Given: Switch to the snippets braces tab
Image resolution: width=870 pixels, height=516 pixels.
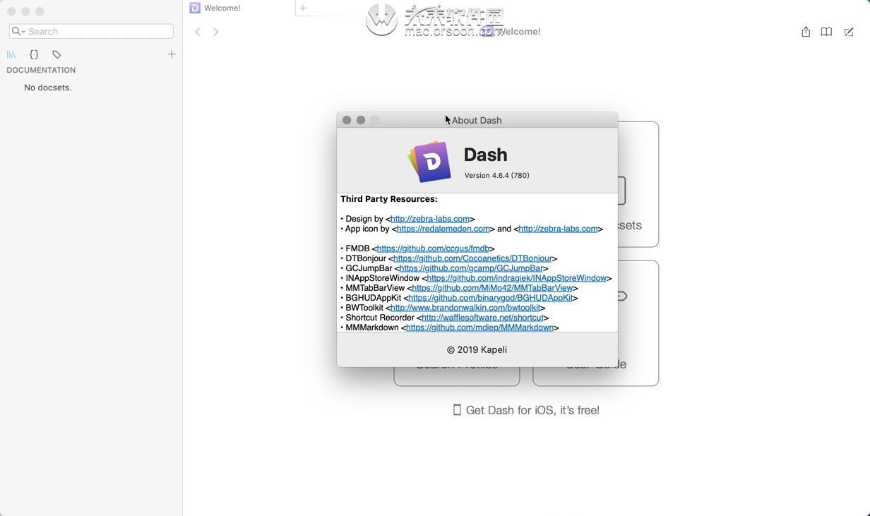Looking at the screenshot, I should tap(34, 54).
